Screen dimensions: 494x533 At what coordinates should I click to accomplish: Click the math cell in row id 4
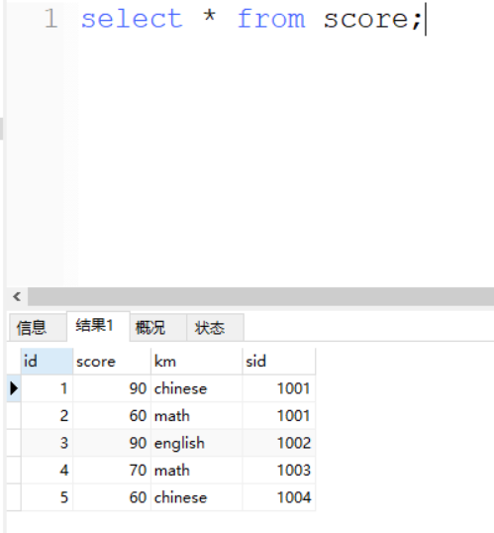[196, 471]
